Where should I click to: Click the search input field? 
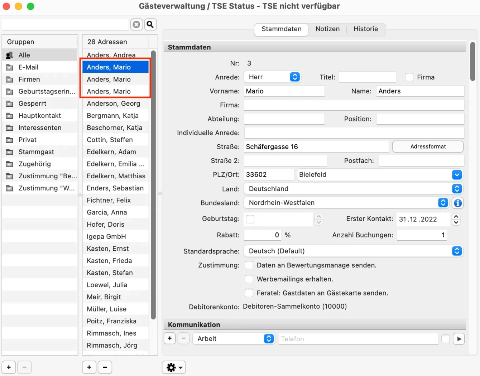(x=65, y=24)
